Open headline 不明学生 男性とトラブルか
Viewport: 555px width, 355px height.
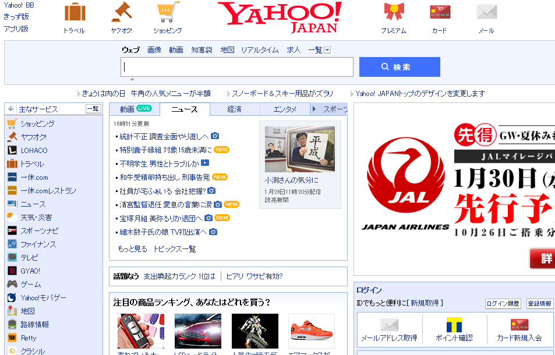[160, 164]
